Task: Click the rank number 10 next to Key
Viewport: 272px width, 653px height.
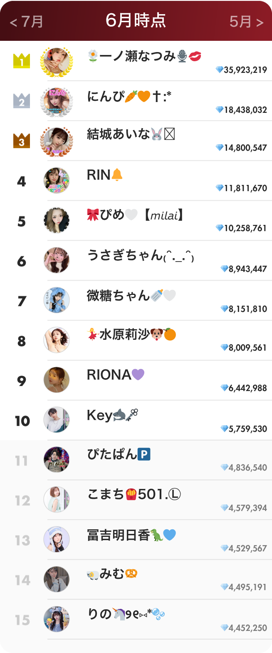Action: tap(23, 420)
